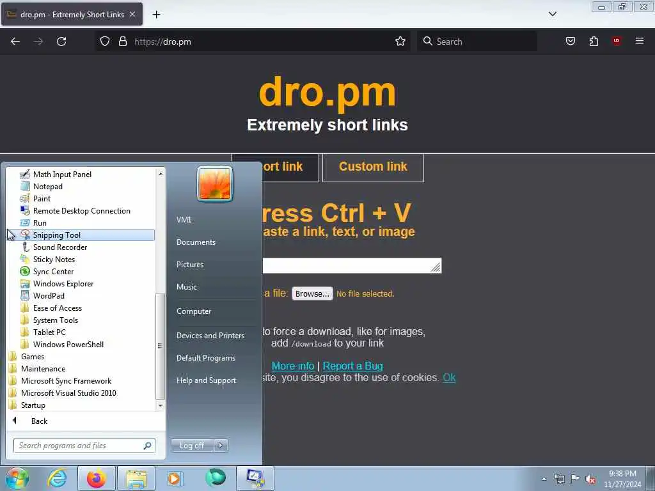The image size is (655, 491).
Task: Open Help and Support
Action: [207, 380]
